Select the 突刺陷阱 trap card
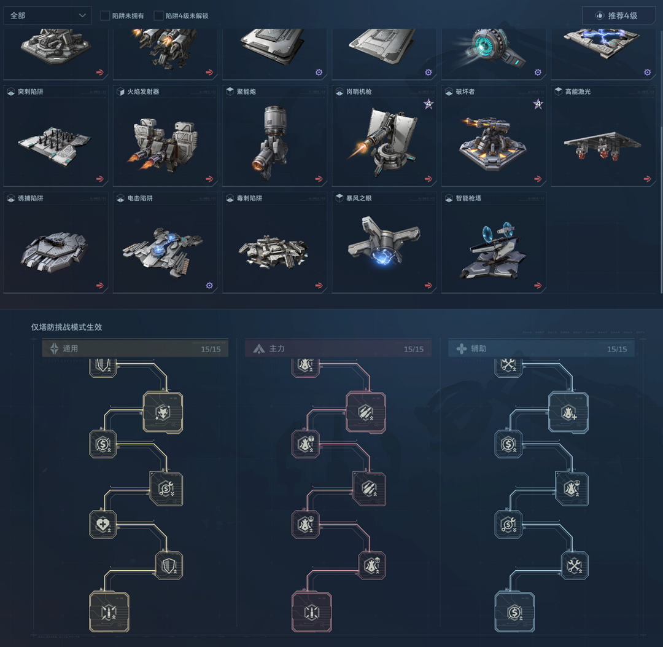Image resolution: width=663 pixels, height=647 pixels. click(56, 136)
